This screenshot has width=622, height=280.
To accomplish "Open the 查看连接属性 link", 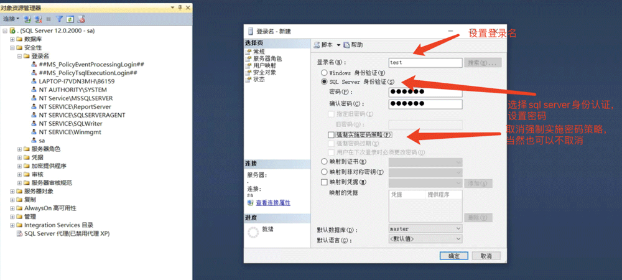I will coord(273,203).
